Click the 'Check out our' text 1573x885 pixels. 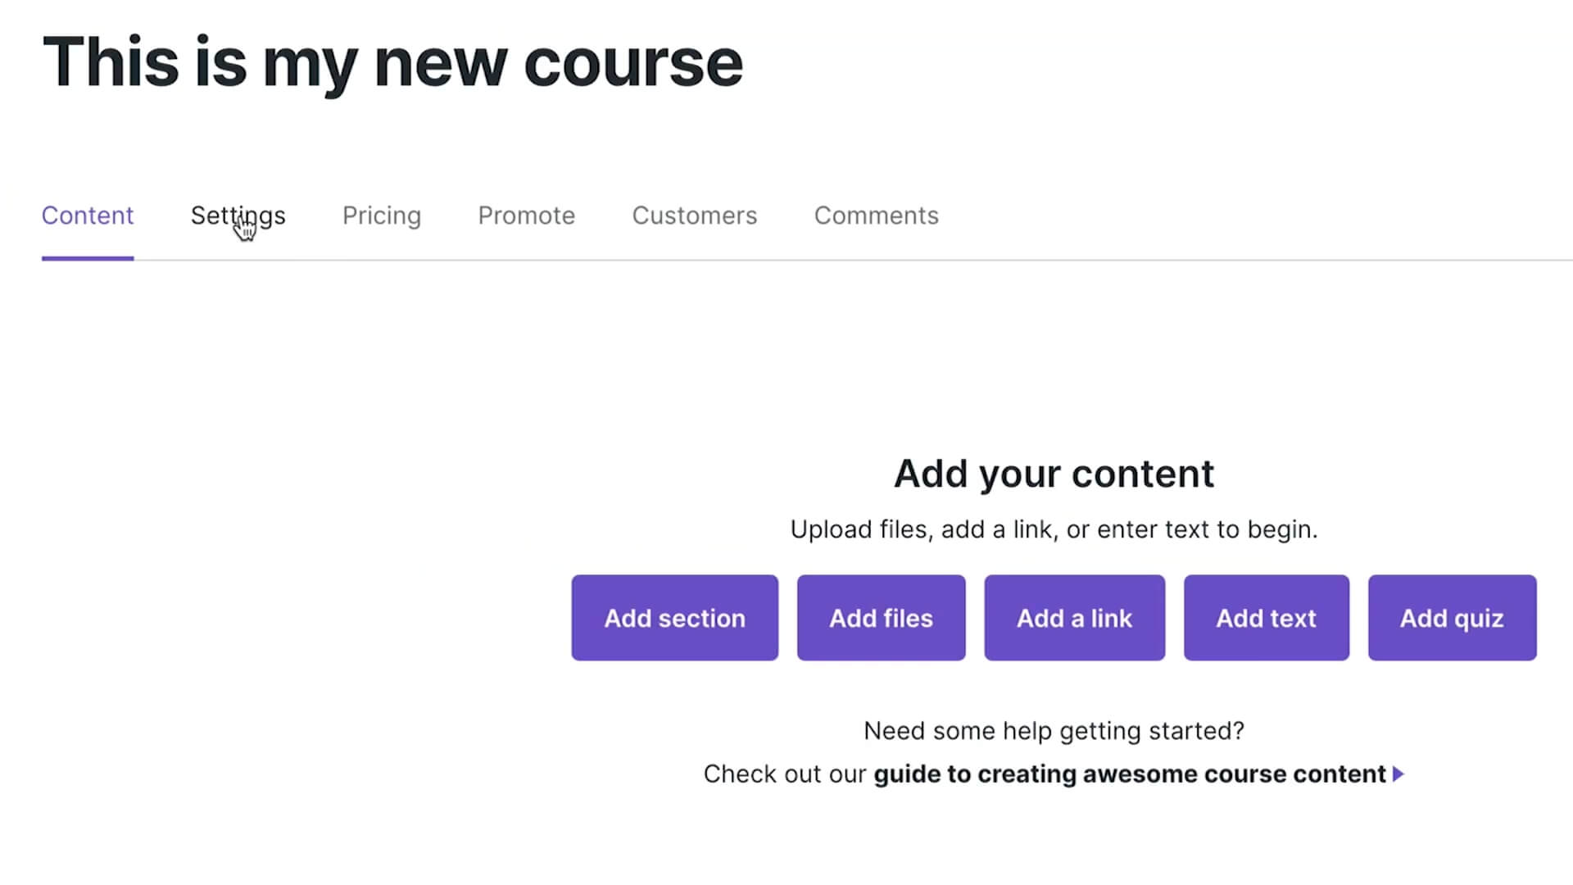pos(785,774)
